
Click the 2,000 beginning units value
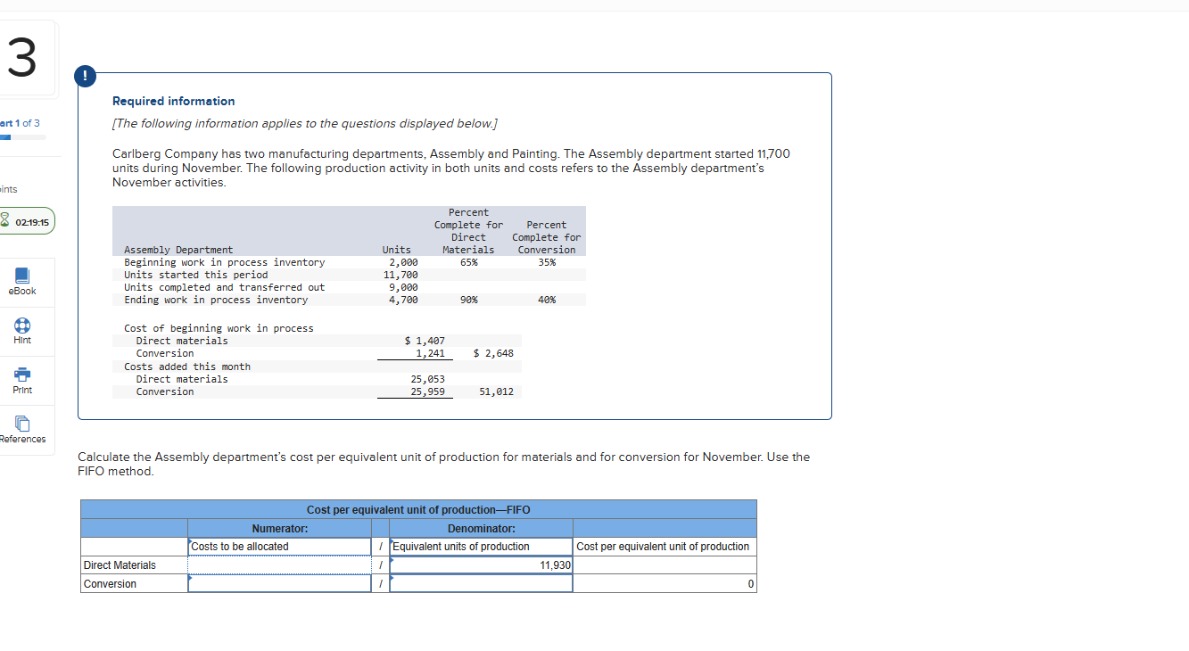click(x=403, y=262)
